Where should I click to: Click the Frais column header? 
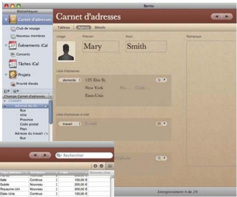[x=74, y=172]
